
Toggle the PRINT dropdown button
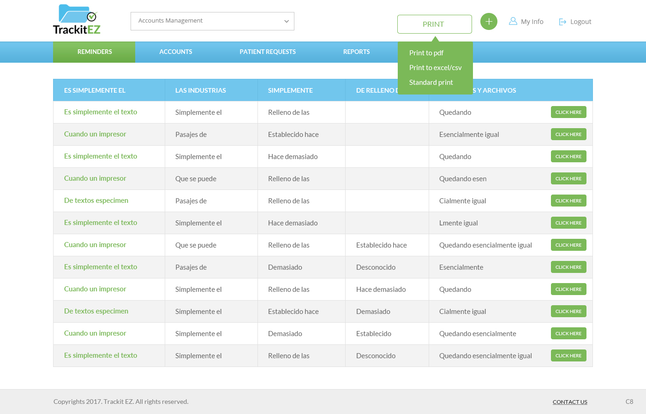(434, 24)
